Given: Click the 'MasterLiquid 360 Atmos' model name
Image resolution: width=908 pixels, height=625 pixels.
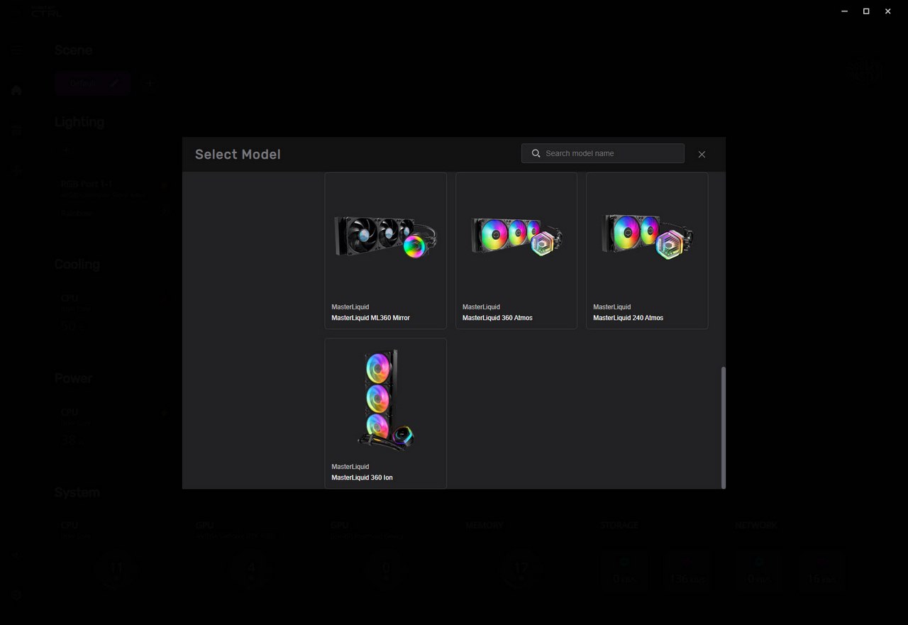Looking at the screenshot, I should 497,318.
